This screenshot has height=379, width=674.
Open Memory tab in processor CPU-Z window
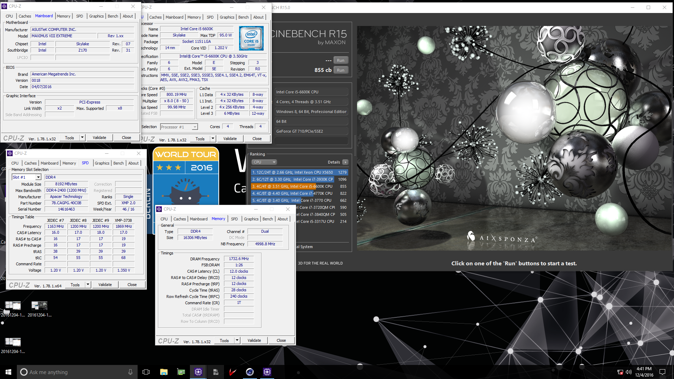click(x=194, y=17)
